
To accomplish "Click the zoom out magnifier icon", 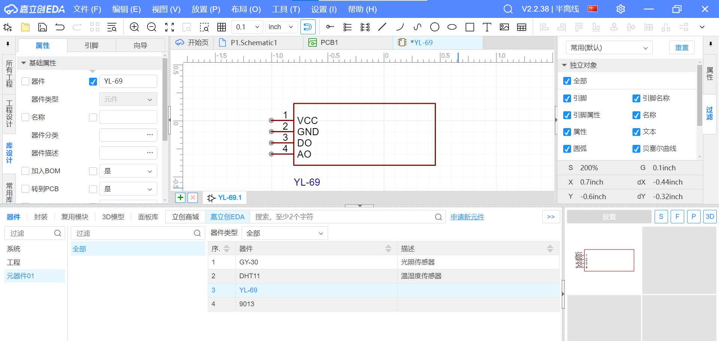I will pos(152,27).
